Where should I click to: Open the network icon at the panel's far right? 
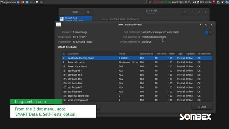tap(227, 2)
